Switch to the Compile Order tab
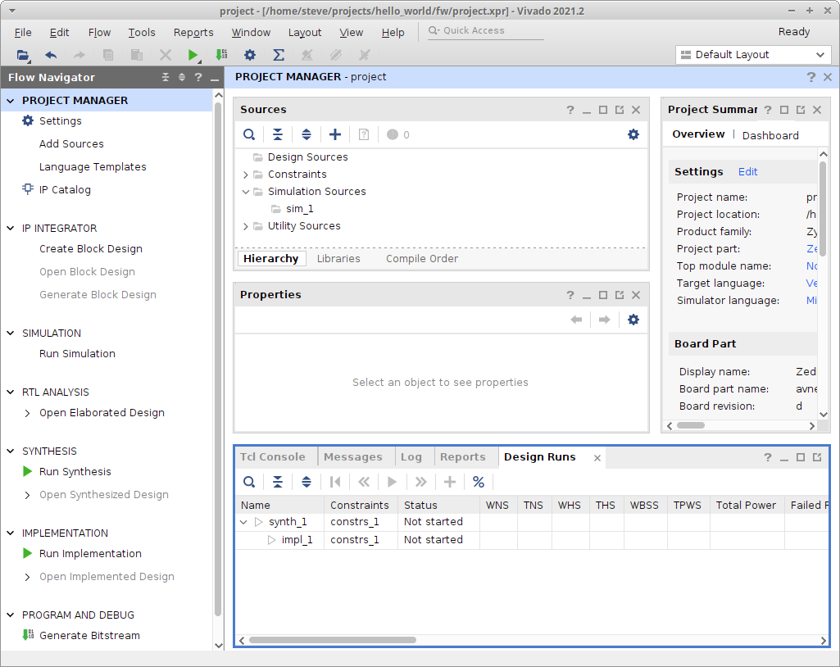Viewport: 840px width, 667px height. coord(422,259)
